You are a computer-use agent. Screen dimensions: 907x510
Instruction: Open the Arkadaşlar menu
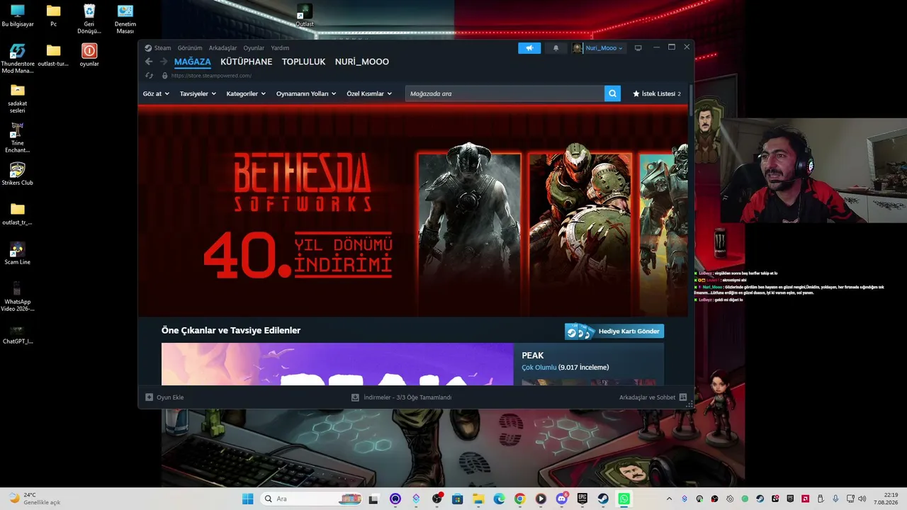(222, 48)
